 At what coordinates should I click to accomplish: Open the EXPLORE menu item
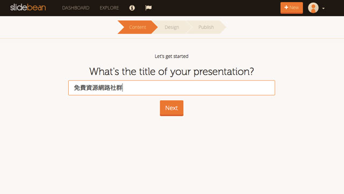(x=109, y=8)
